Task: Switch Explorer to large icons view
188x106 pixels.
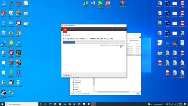Action: tap(140, 94)
